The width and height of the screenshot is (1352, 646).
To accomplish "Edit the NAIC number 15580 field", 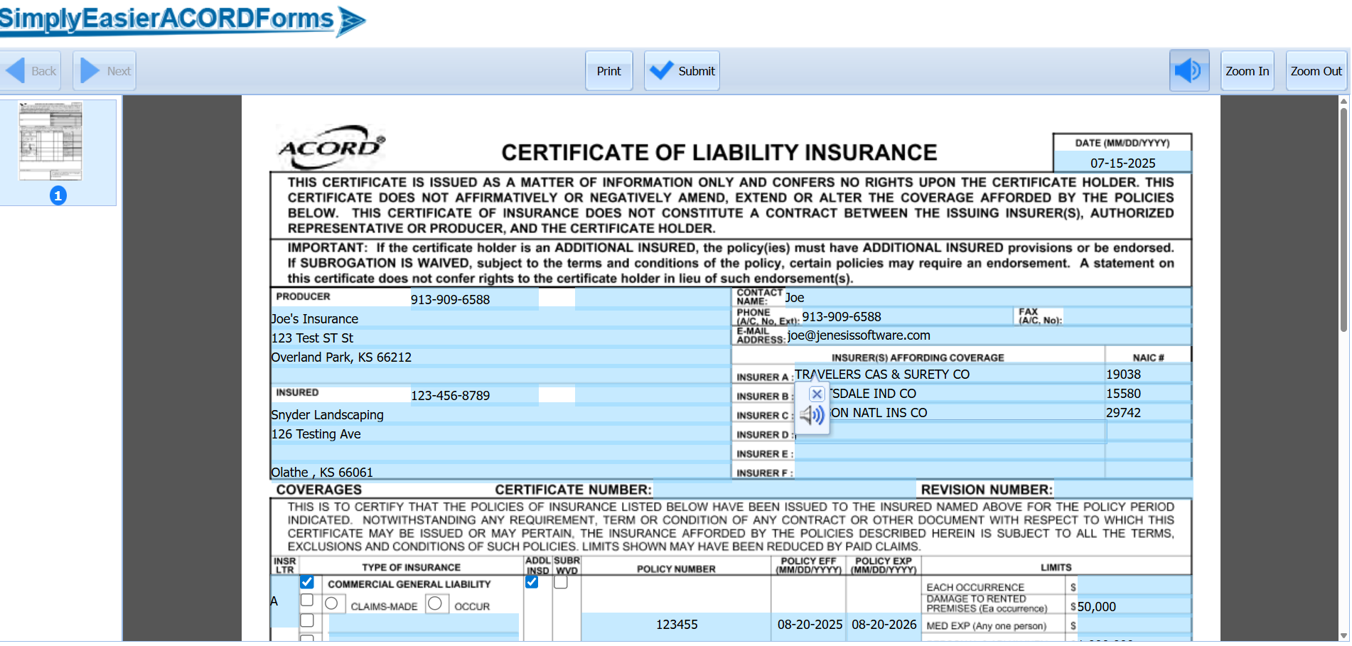I will pos(1148,393).
